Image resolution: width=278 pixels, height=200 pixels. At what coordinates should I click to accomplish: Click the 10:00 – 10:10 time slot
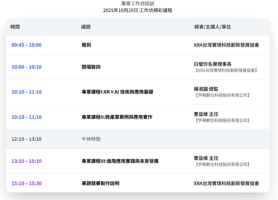[x=26, y=67]
